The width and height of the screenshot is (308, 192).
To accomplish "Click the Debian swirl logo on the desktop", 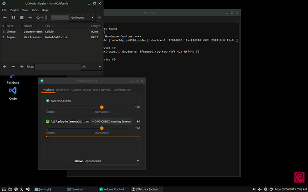I will (300, 177).
